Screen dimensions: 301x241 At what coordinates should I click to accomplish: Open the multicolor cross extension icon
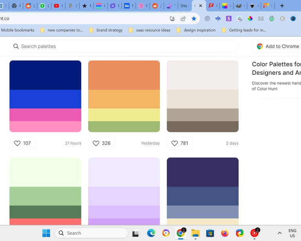tap(239, 18)
